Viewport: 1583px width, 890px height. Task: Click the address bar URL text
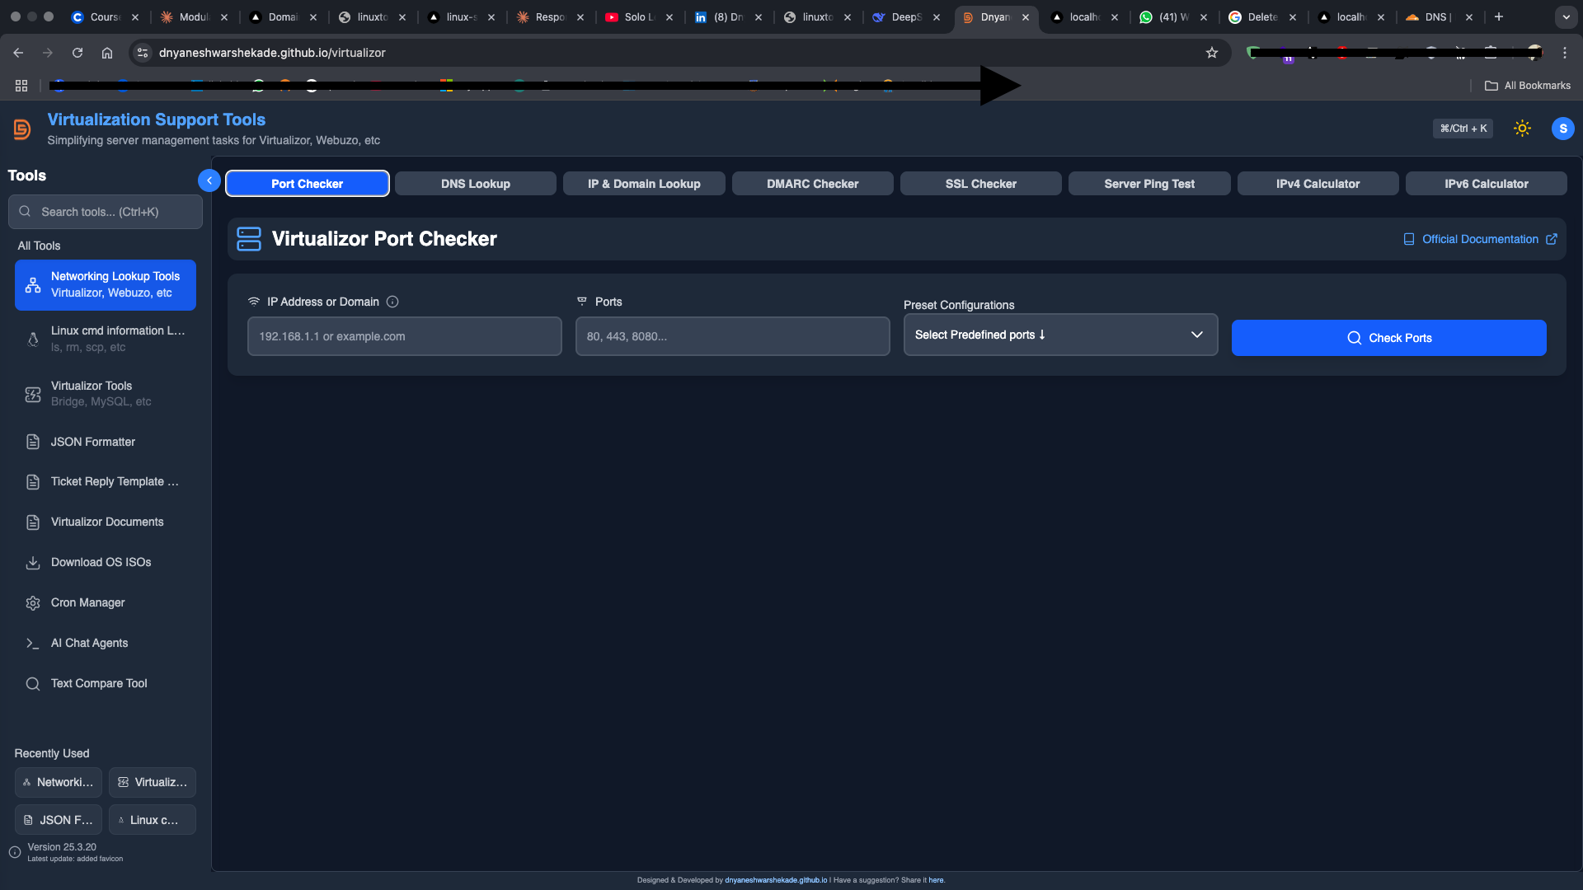[272, 53]
